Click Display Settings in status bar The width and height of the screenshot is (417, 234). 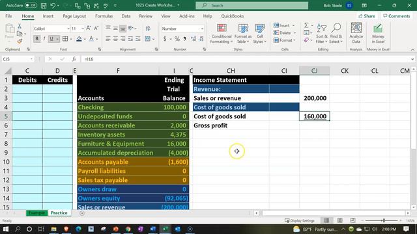(300, 220)
